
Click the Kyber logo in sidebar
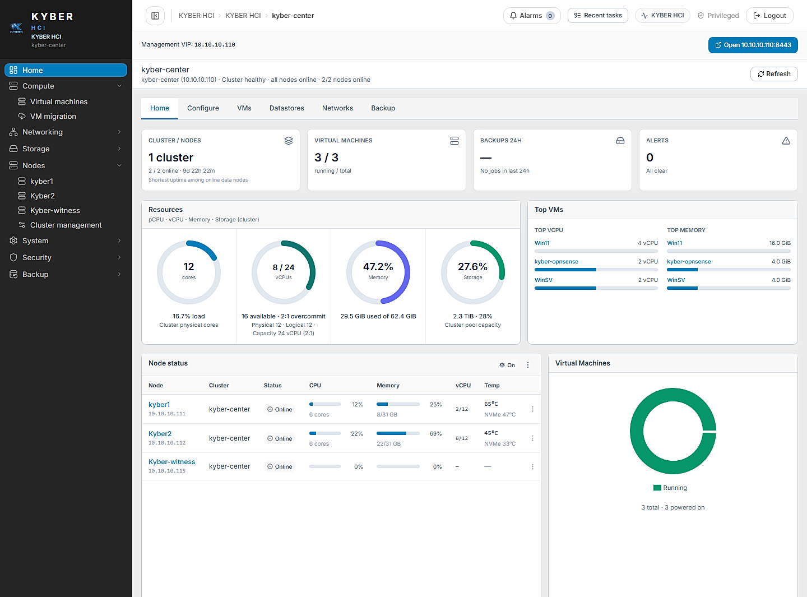[16, 28]
